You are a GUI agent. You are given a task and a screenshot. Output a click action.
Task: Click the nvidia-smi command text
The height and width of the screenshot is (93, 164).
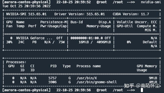coord(151,2)
